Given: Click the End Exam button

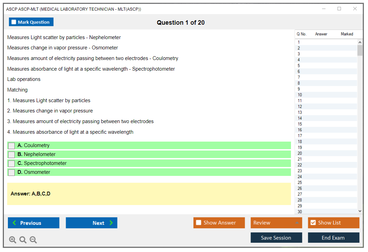Looking at the screenshot, I should pyautogui.click(x=333, y=238).
